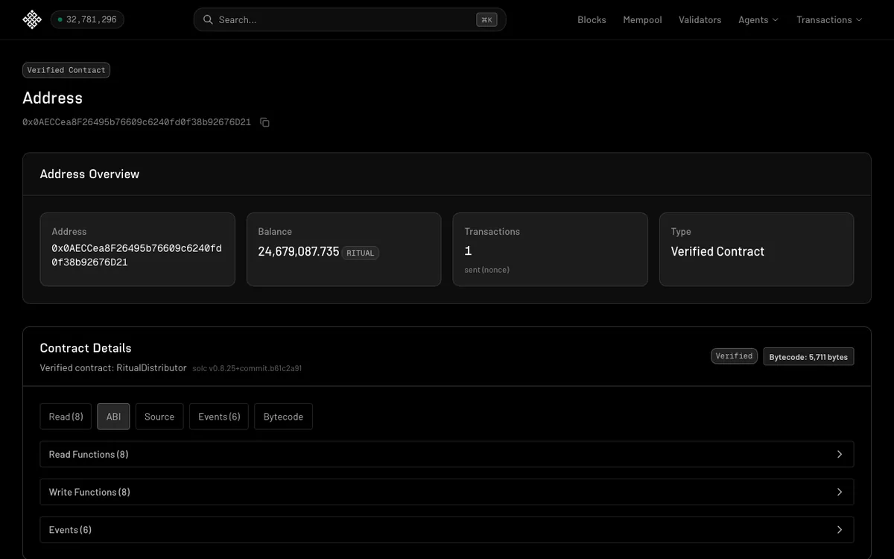The height and width of the screenshot is (559, 894).
Task: Open the Transactions dropdown menu
Action: (x=829, y=19)
